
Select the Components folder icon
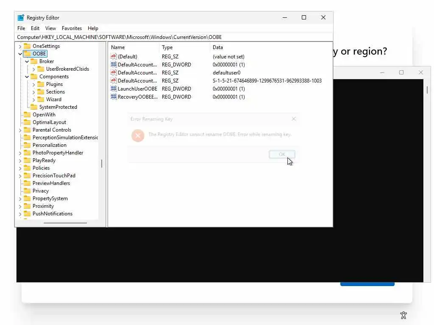(34, 76)
